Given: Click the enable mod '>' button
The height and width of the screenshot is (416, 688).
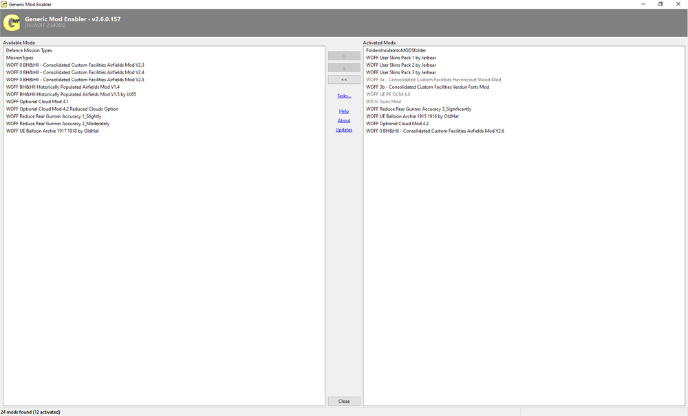Looking at the screenshot, I should coord(344,56).
